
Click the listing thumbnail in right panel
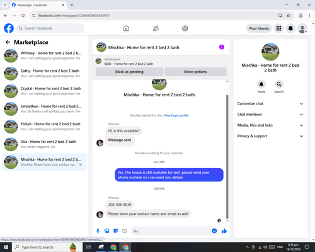(x=270, y=52)
